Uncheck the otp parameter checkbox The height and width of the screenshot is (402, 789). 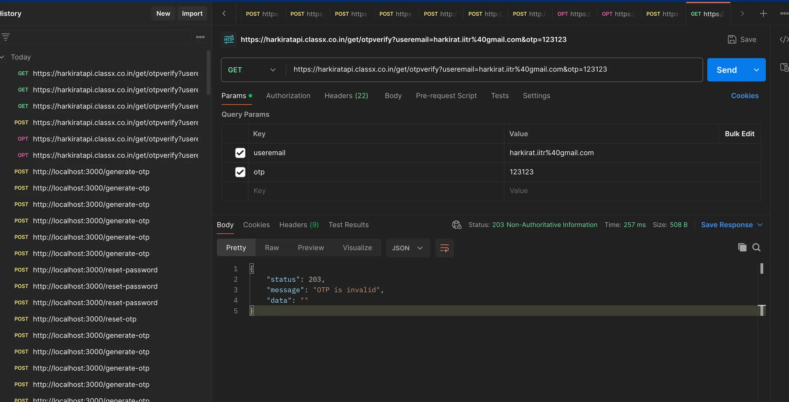pos(240,172)
